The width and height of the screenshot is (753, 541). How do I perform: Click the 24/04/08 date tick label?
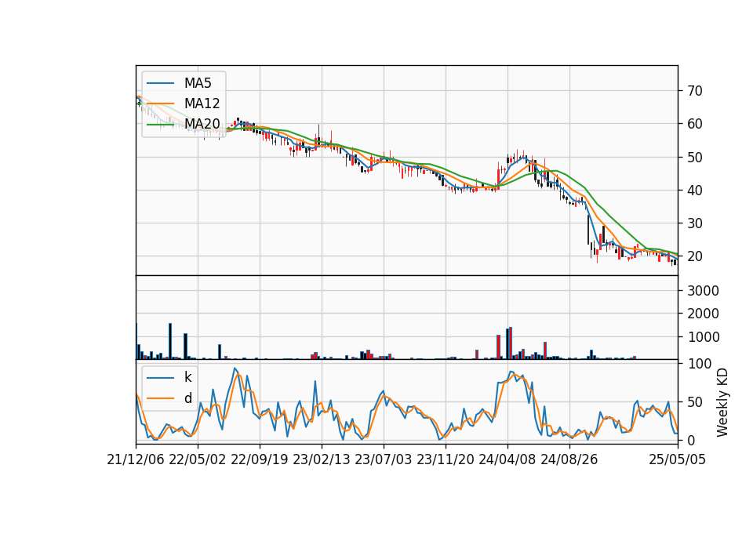507,459
